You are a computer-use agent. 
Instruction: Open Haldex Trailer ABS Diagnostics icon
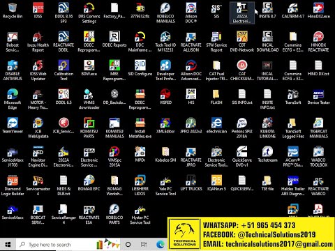(293, 185)
